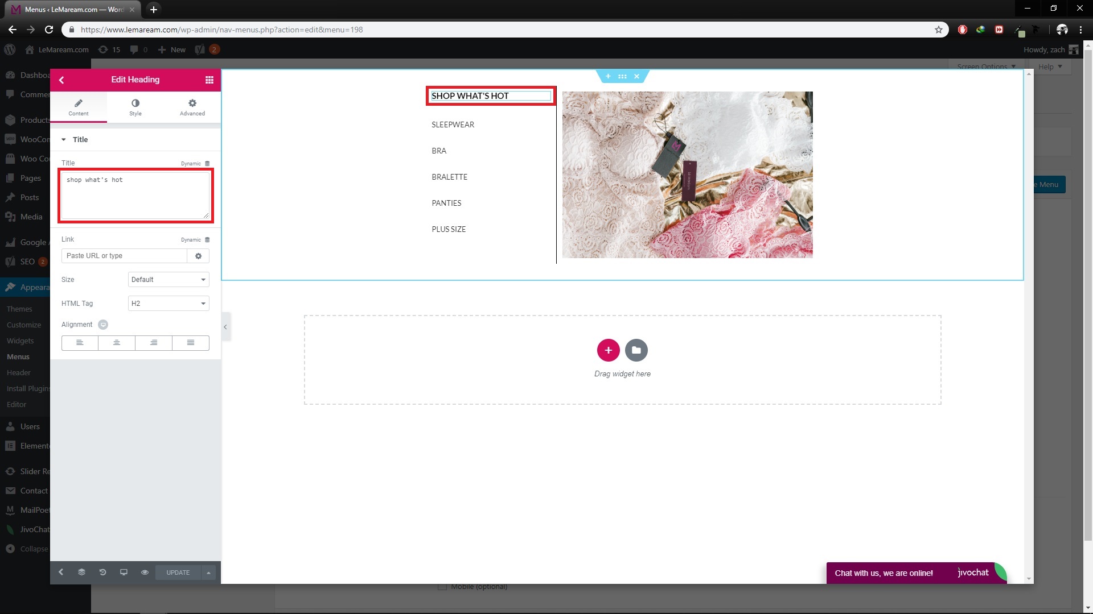Viewport: 1093px width, 614px height.
Task: Click the UPDATE button
Action: tap(178, 572)
